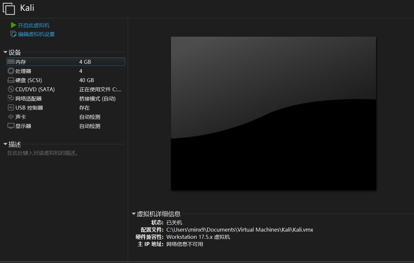The image size is (414, 263).
Task: Collapse the 虚拟机详细信息 section
Action: point(134,214)
